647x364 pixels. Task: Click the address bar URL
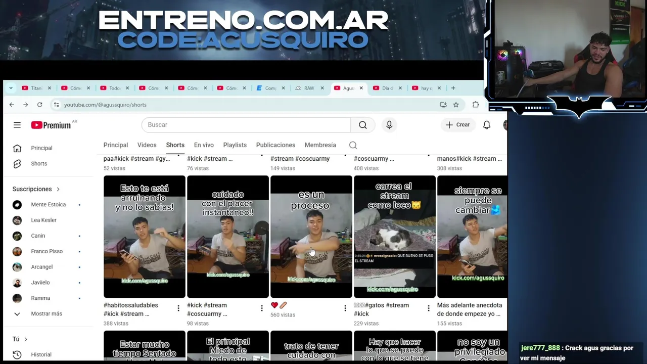pyautogui.click(x=105, y=105)
